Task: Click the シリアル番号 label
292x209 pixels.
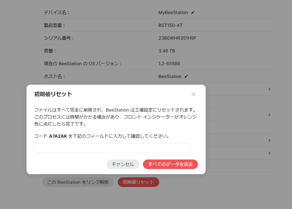Action: tap(59, 38)
